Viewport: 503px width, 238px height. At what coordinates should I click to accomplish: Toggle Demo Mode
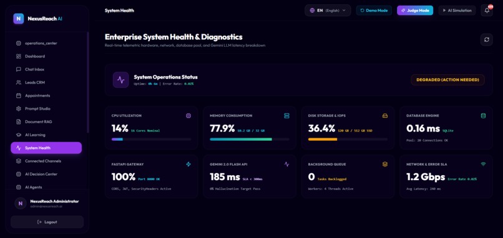[x=374, y=11]
